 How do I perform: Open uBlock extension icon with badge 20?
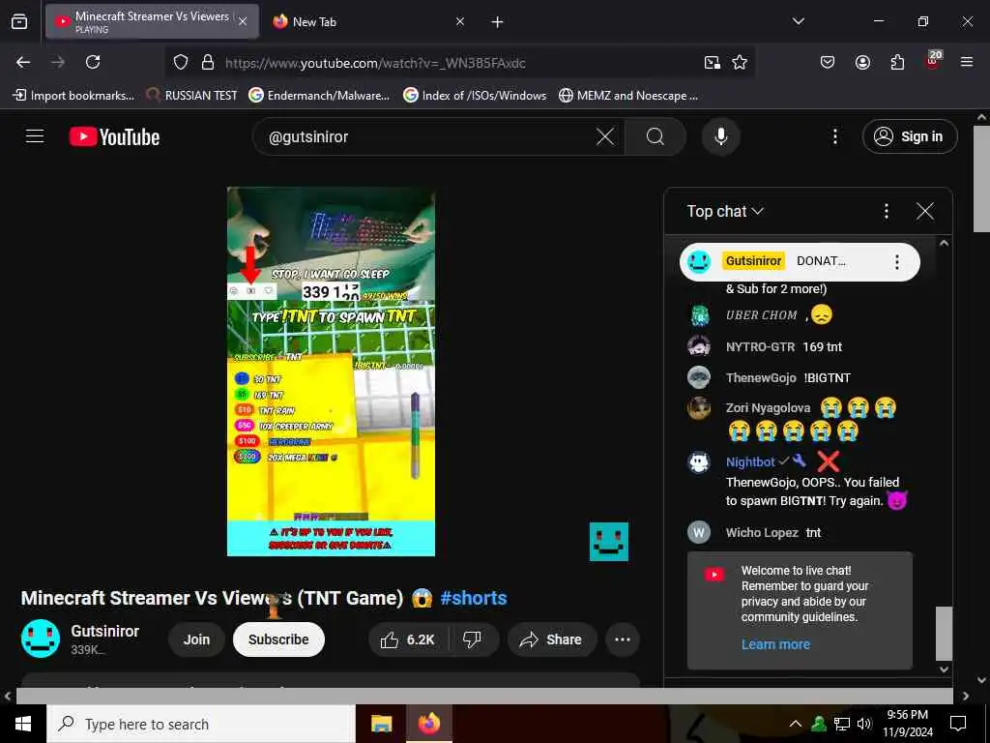(x=933, y=61)
